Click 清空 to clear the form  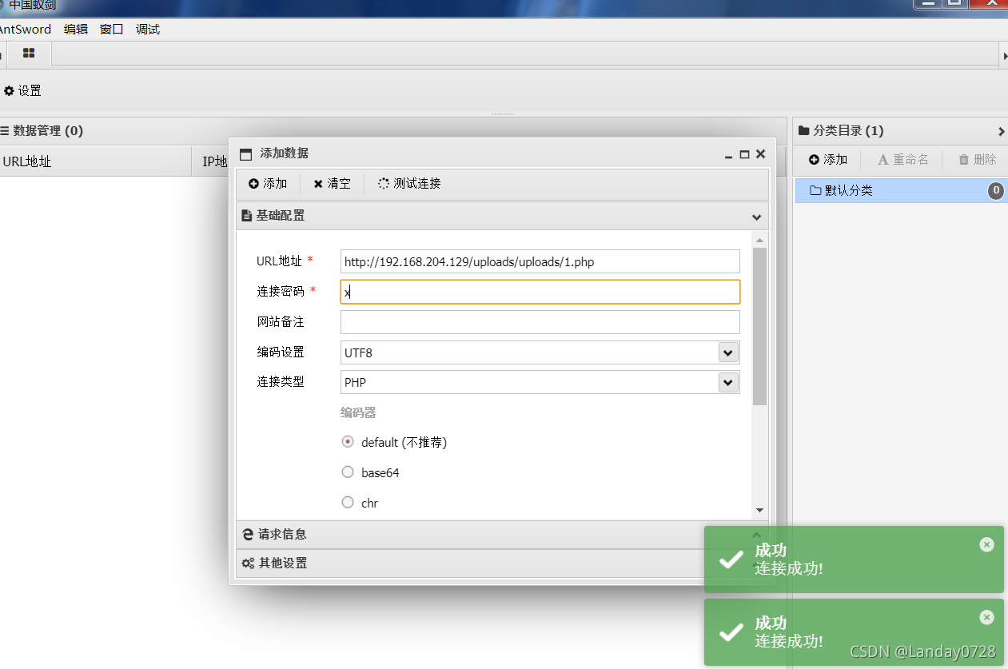pos(332,184)
